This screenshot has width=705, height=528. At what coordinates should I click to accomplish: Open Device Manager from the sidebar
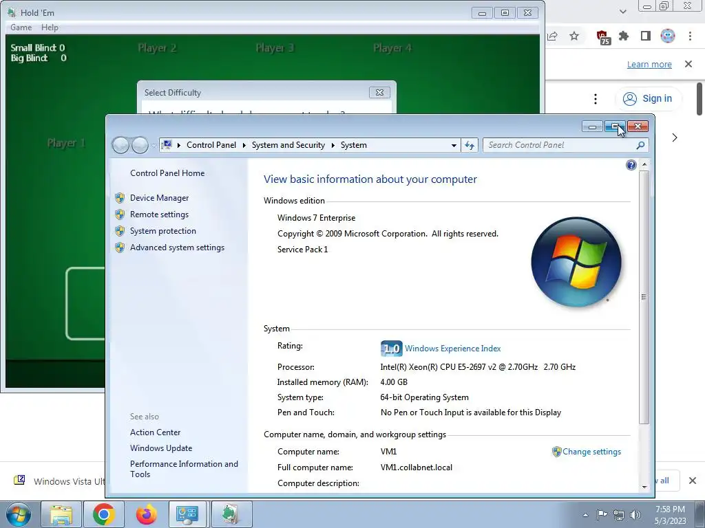159,198
